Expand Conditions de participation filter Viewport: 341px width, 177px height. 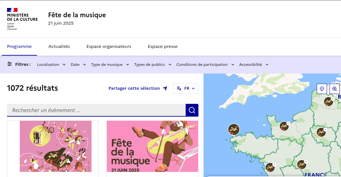[205, 65]
